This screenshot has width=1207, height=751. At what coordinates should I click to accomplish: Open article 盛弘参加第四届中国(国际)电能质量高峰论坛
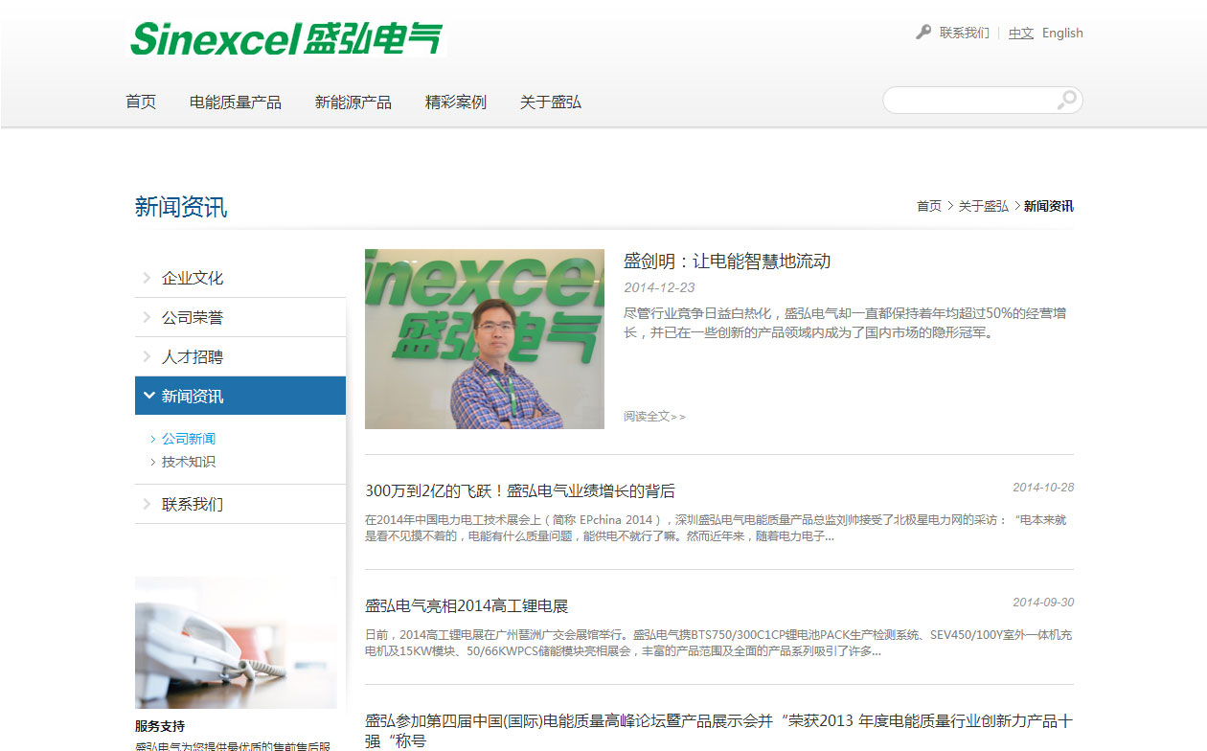(x=718, y=731)
